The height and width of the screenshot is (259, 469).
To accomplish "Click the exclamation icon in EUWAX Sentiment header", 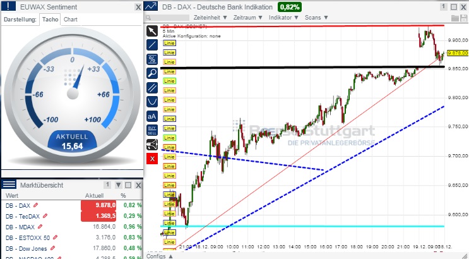I will pyautogui.click(x=8, y=6).
